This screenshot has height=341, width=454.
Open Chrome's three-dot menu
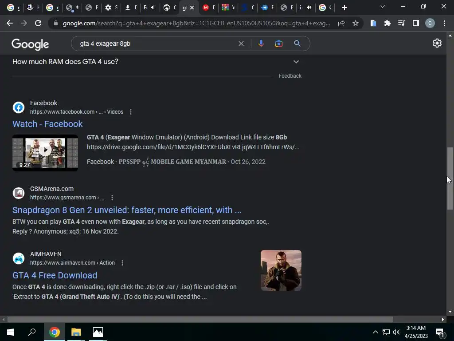tap(444, 23)
